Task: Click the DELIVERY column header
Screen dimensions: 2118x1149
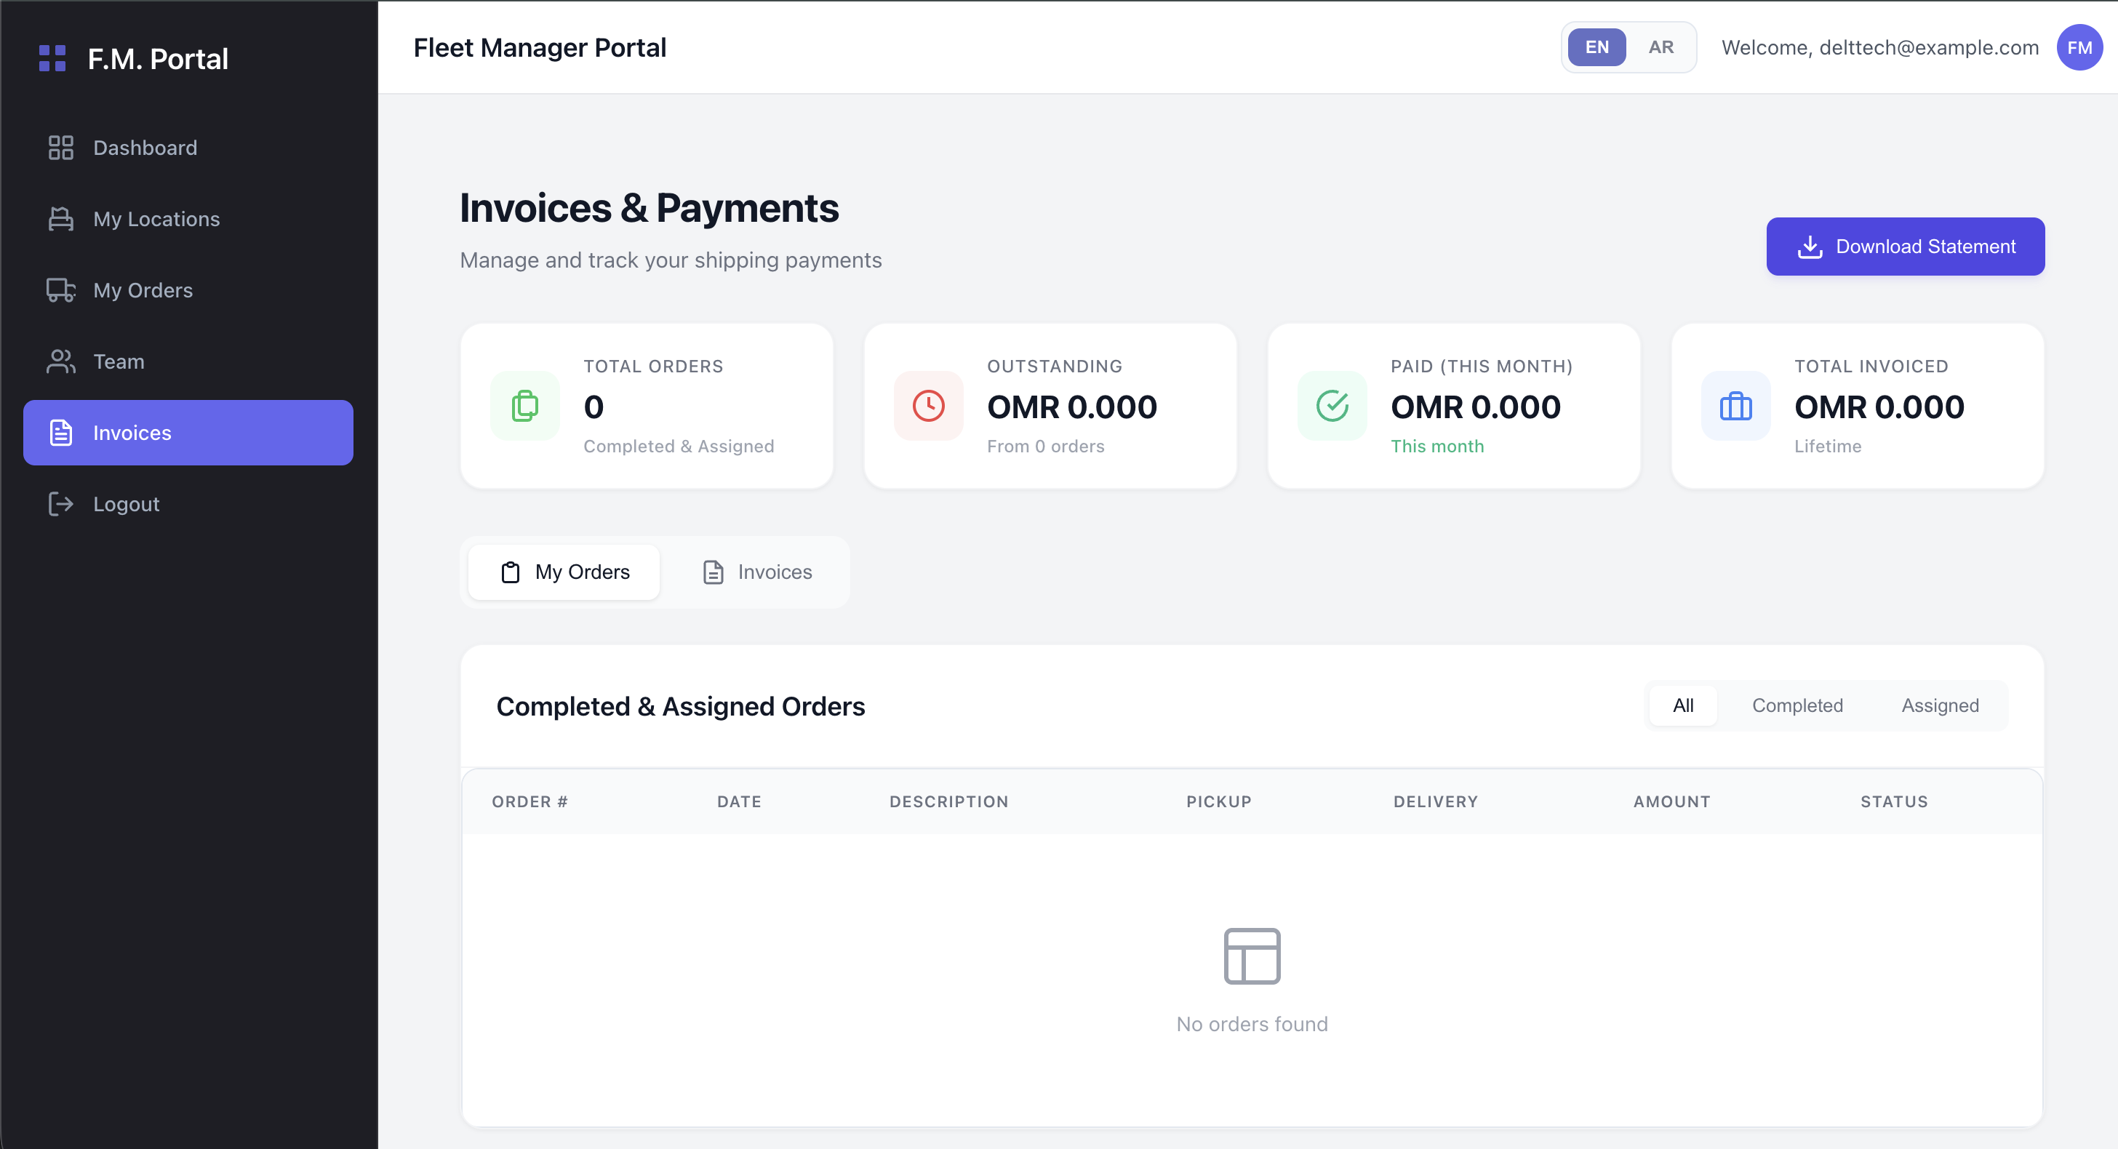Action: point(1436,801)
